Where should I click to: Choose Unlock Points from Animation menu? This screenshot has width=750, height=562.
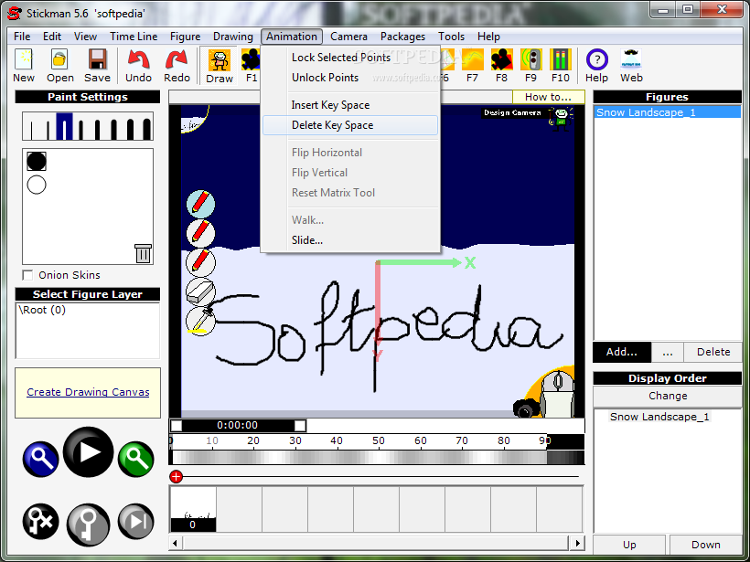[x=350, y=78]
